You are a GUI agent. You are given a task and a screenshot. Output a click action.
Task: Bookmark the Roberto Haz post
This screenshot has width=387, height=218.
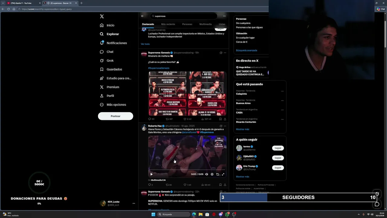click(x=220, y=185)
